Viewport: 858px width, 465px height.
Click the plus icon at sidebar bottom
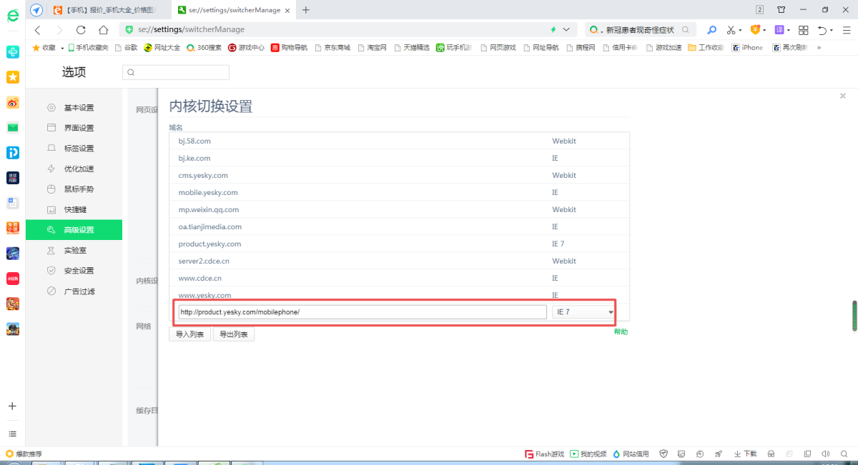click(x=12, y=406)
